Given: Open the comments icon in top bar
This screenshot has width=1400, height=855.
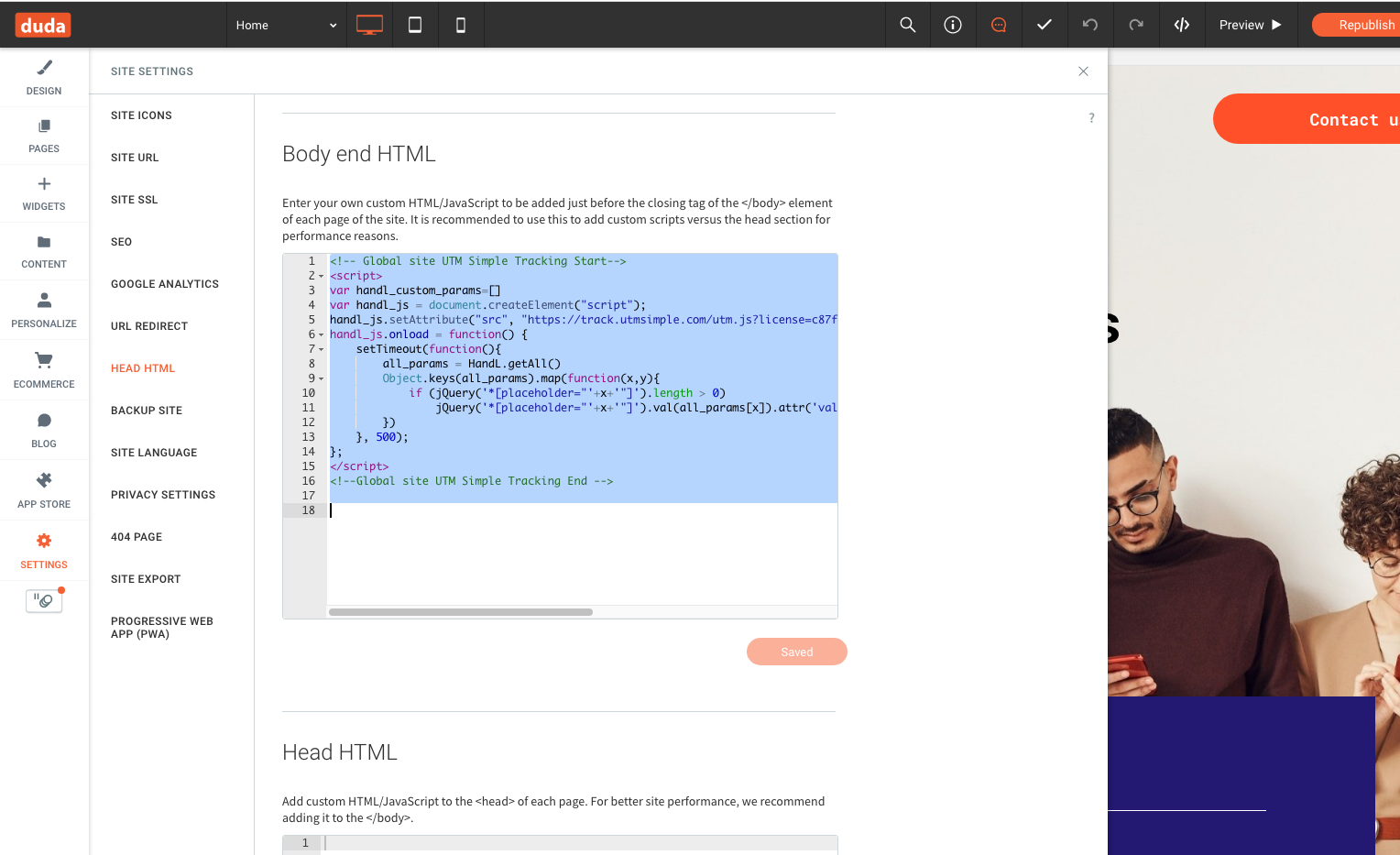Looking at the screenshot, I should (999, 25).
